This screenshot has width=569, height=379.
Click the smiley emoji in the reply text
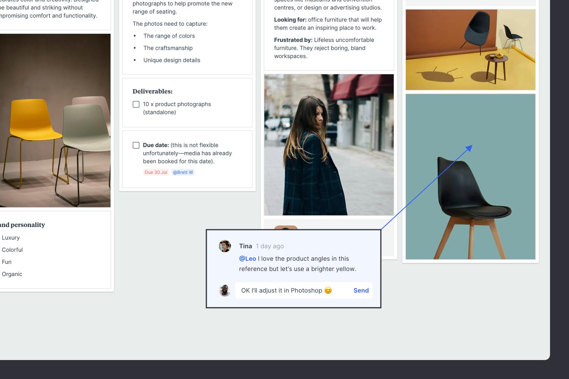pos(328,290)
